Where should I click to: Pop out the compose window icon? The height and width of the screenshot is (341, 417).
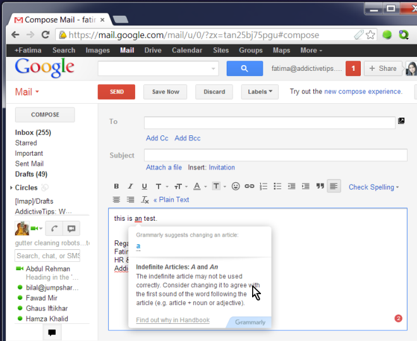click(x=401, y=121)
